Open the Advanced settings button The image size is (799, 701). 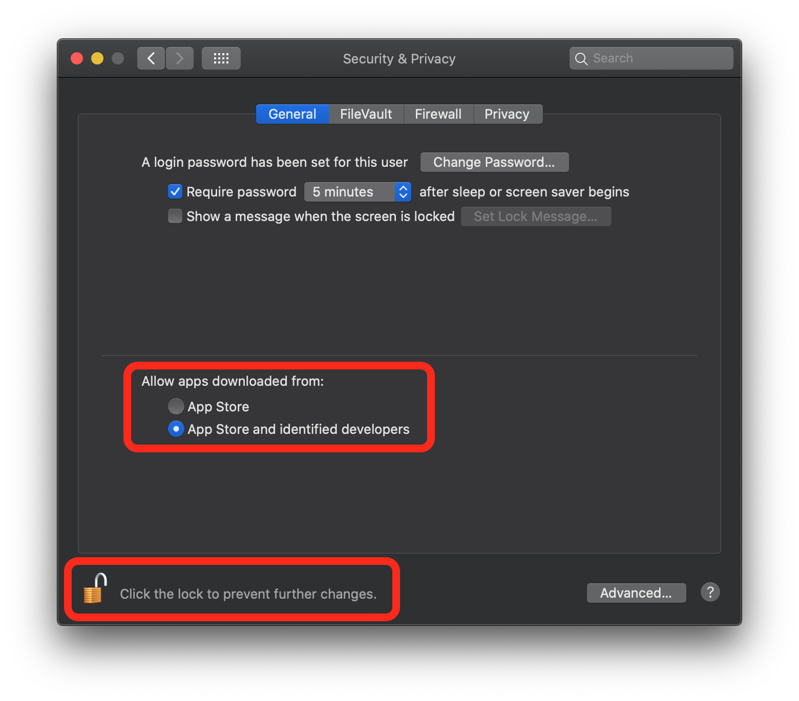[x=636, y=593]
